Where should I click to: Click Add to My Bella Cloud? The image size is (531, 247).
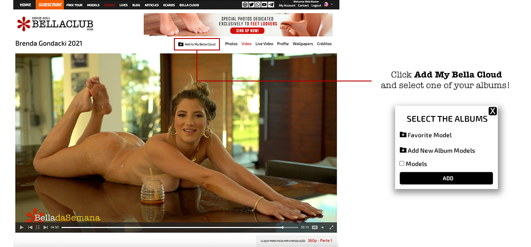click(197, 44)
